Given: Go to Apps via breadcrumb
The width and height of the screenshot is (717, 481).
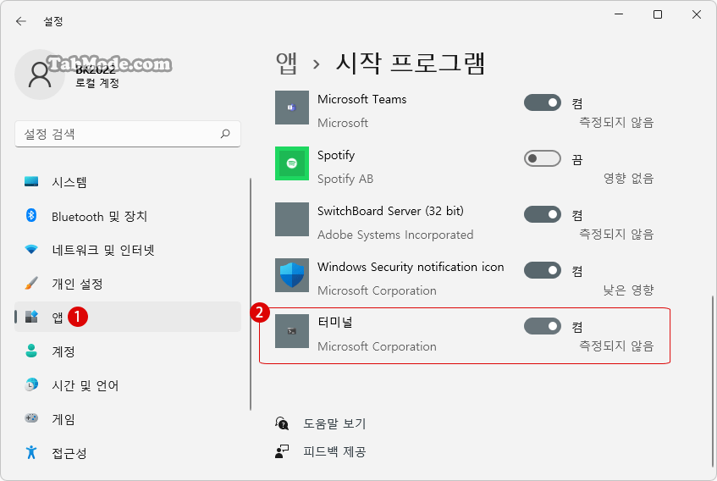Looking at the screenshot, I should tap(287, 64).
